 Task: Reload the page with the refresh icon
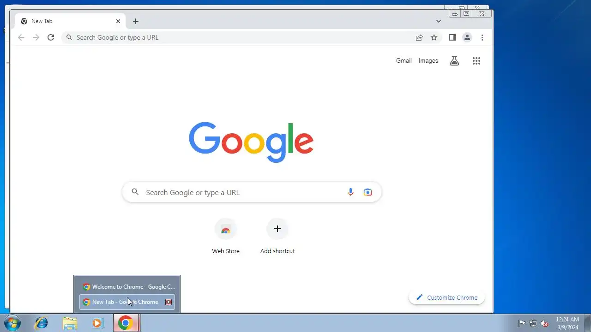[x=51, y=37]
